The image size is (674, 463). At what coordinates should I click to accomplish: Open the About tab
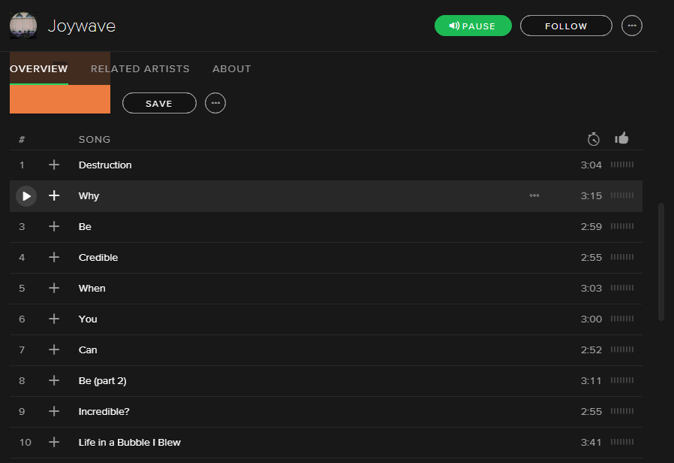tap(232, 68)
